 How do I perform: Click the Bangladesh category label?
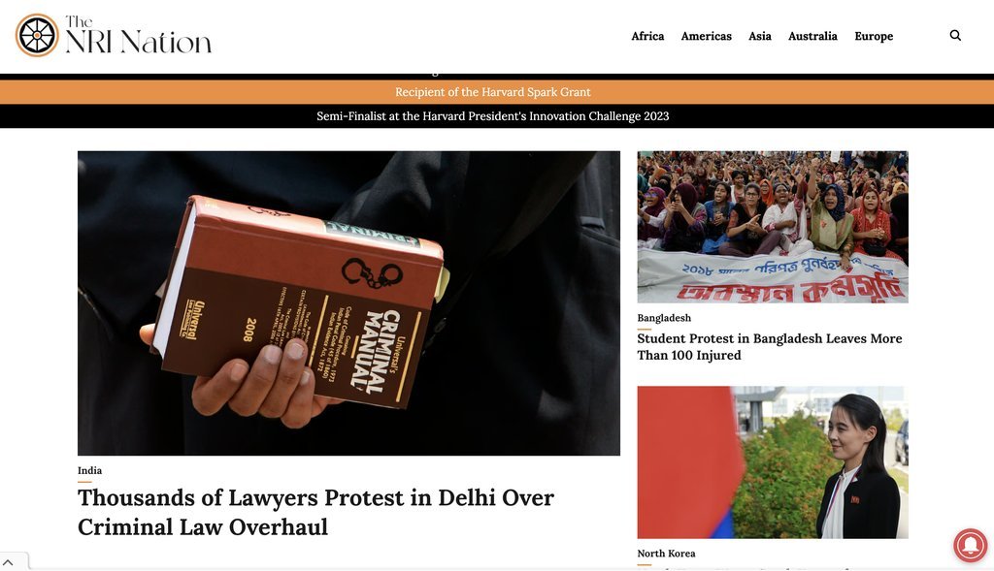(664, 318)
